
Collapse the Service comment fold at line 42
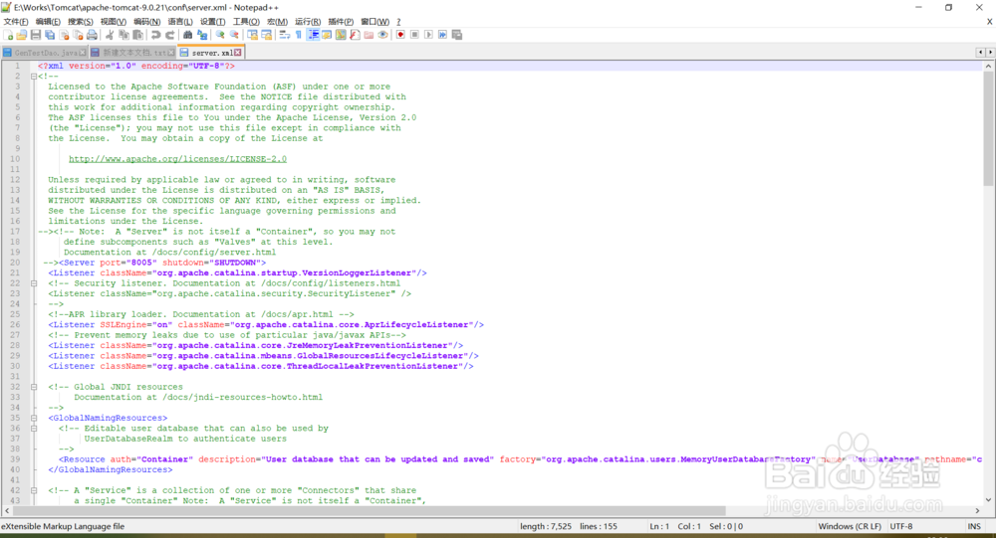(34, 490)
